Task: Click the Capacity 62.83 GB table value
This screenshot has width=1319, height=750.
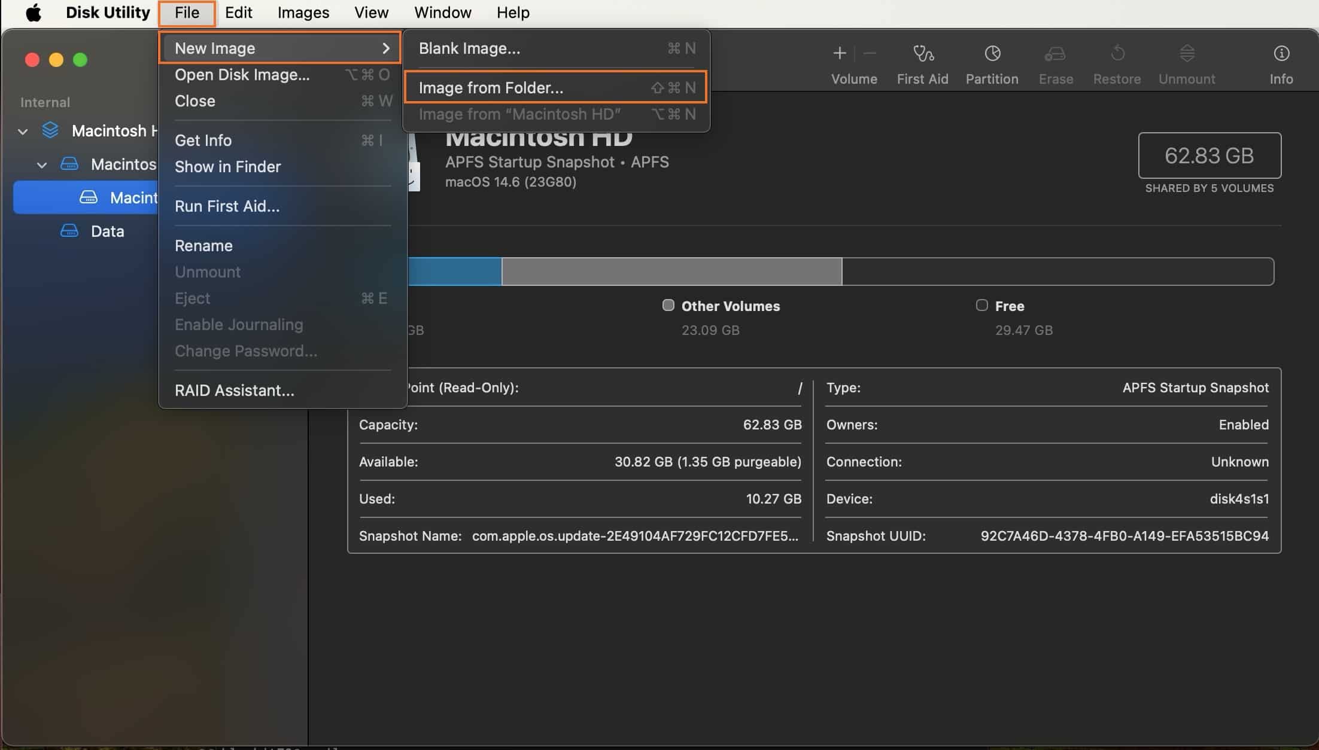Action: 772,425
